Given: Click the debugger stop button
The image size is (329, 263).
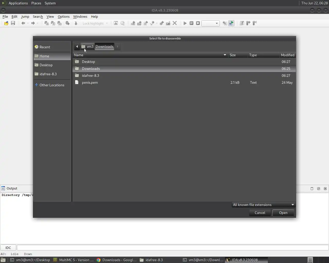Looking at the screenshot, I should pos(198,23).
